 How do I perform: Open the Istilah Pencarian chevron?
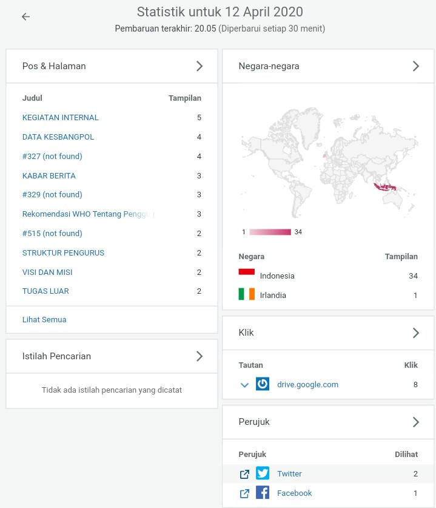(x=200, y=356)
